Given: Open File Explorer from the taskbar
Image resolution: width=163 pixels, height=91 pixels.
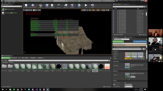Looking at the screenshot, I should pos(10,89).
